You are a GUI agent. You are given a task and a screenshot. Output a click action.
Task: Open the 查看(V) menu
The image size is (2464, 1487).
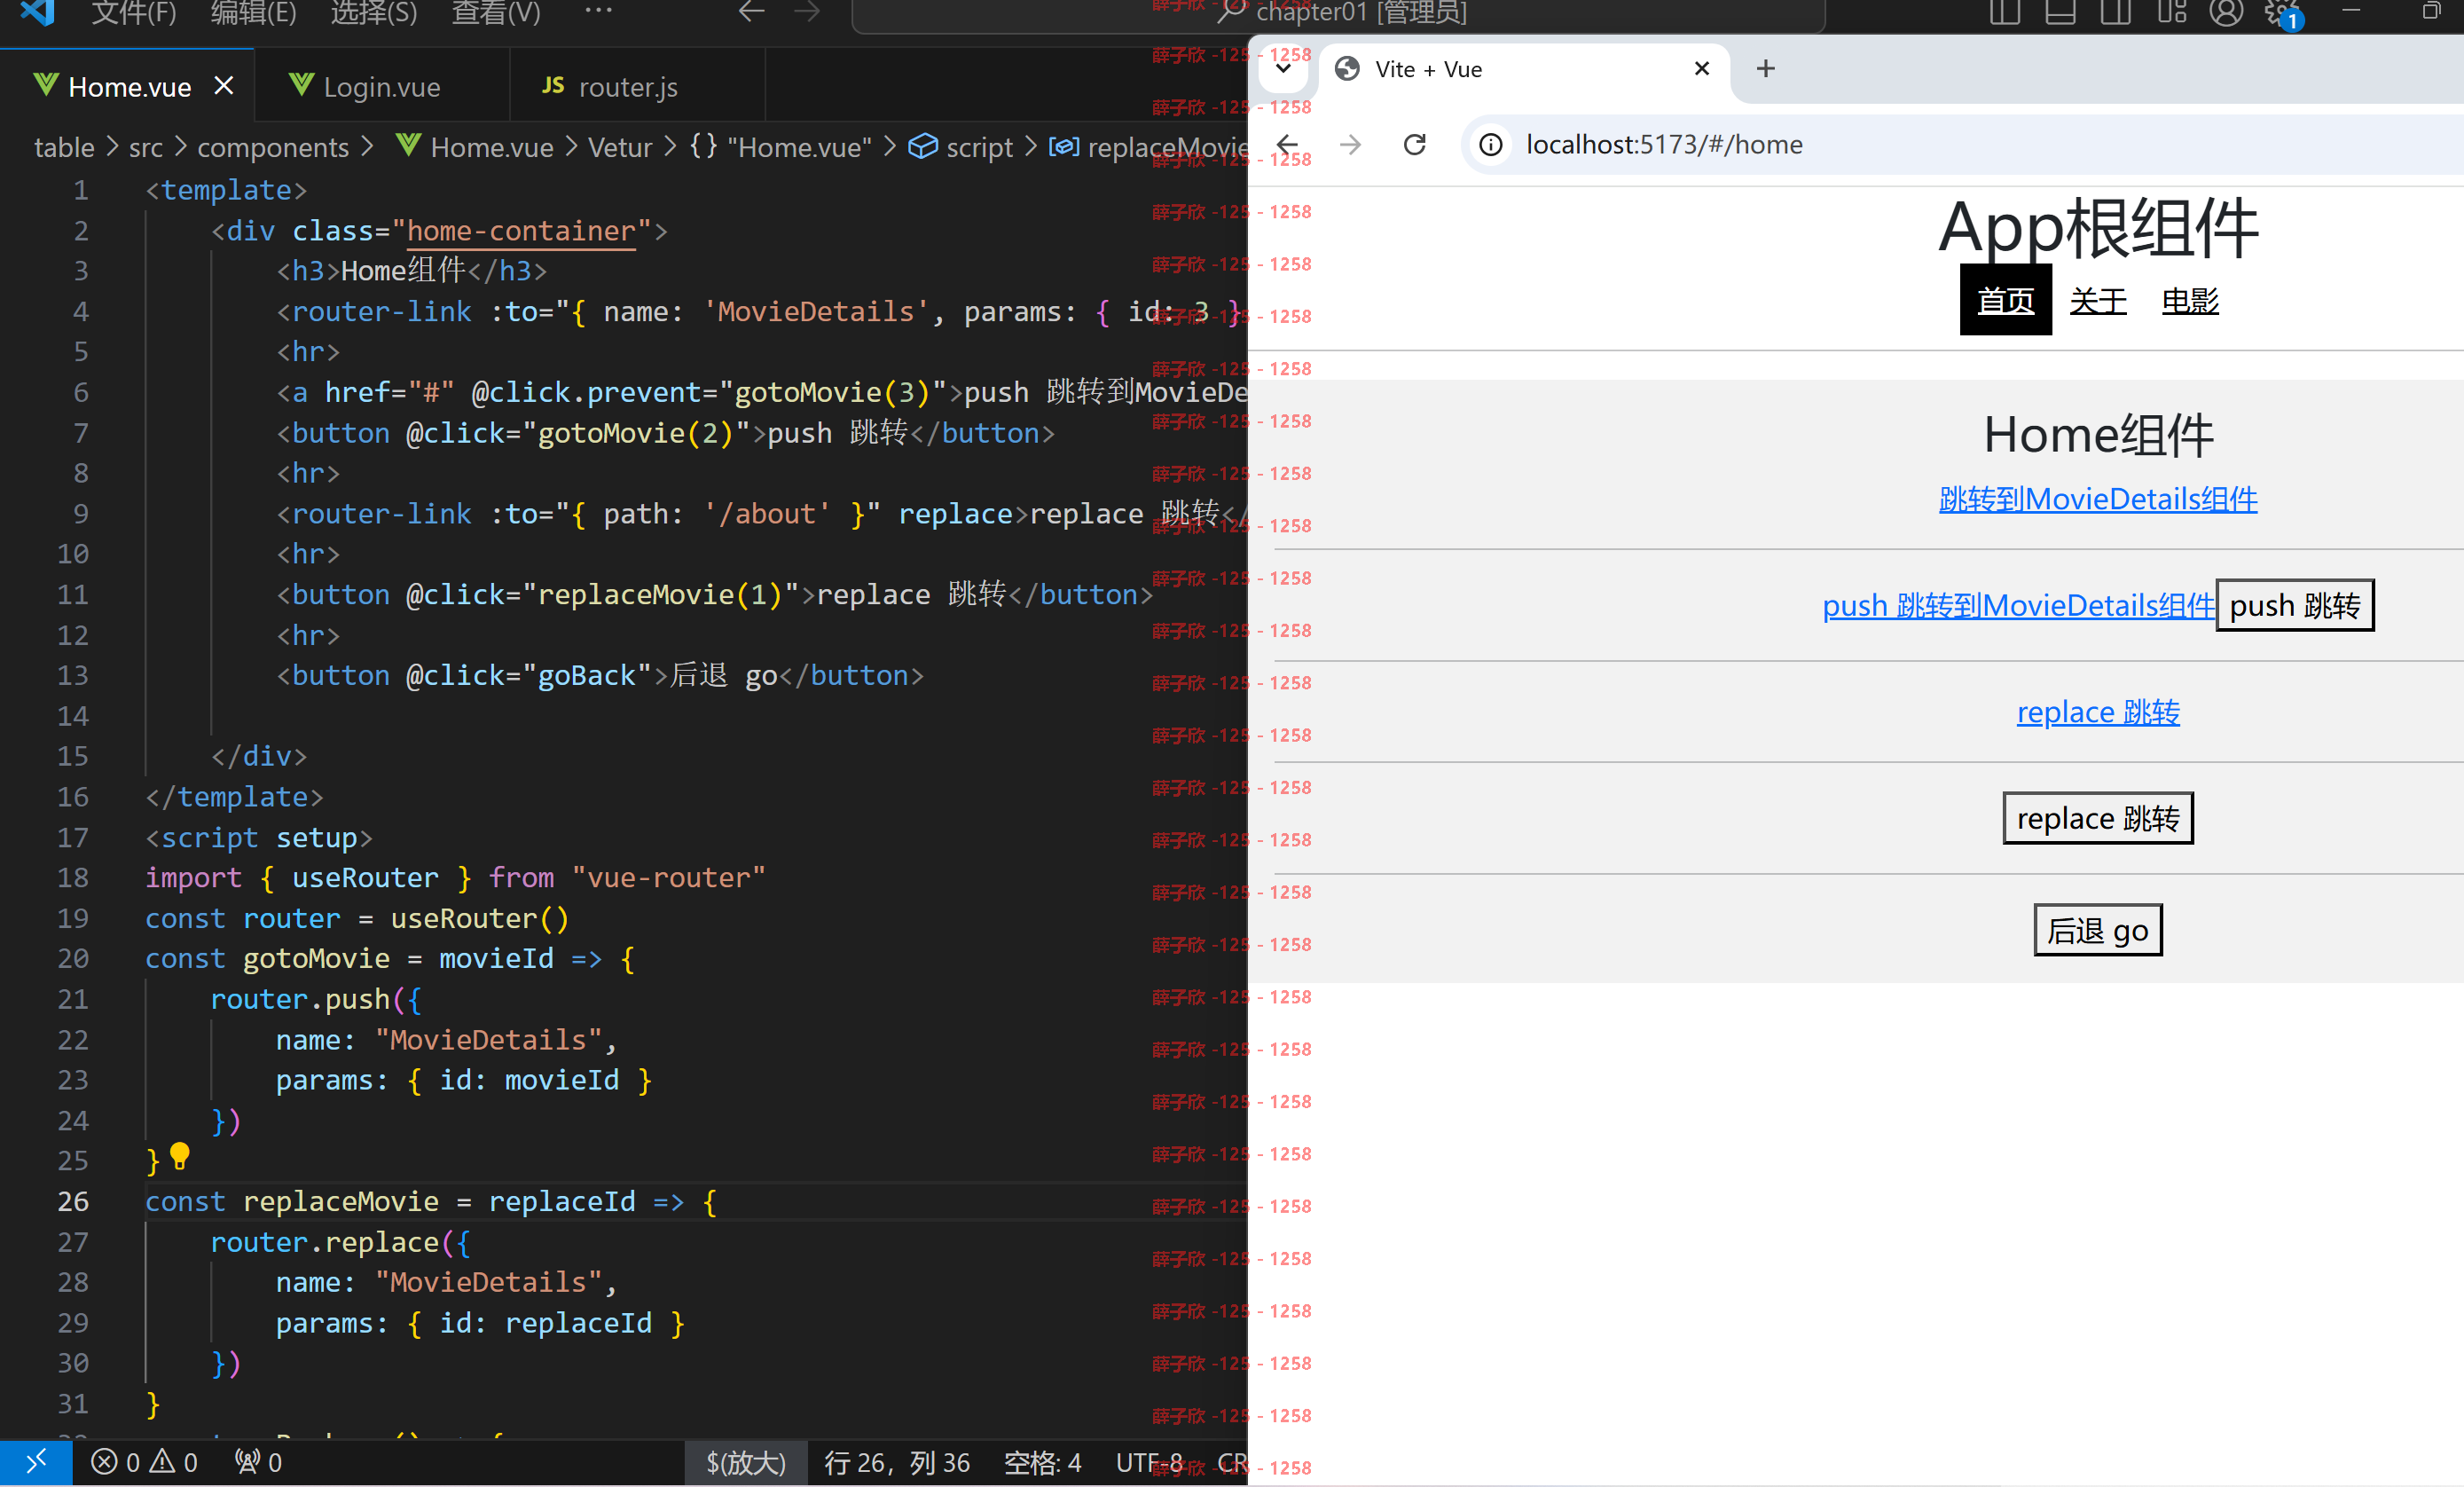pyautogui.click(x=496, y=13)
